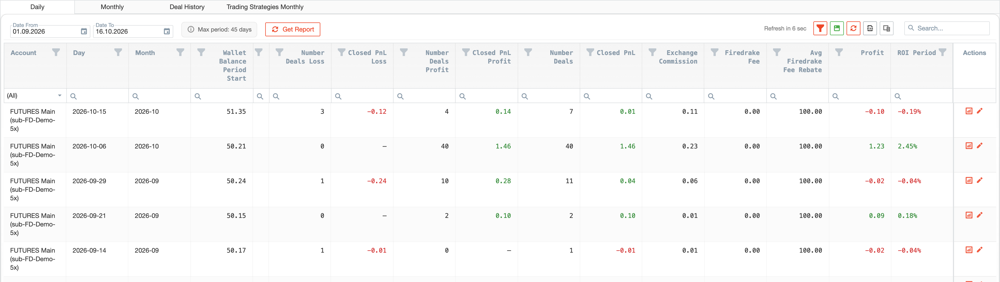Image resolution: width=1000 pixels, height=282 pixels.
Task: Sort by the Profit column header
Action: tap(872, 53)
